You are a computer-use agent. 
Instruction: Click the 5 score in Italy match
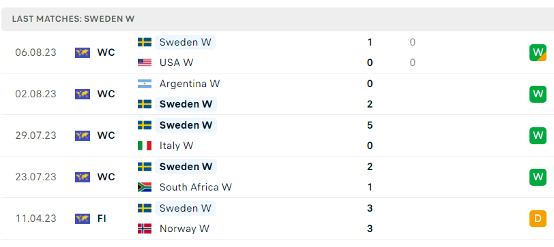pyautogui.click(x=370, y=125)
